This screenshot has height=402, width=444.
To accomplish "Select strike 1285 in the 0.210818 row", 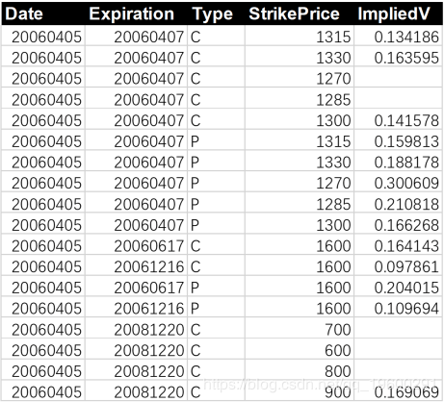I will (x=333, y=204).
